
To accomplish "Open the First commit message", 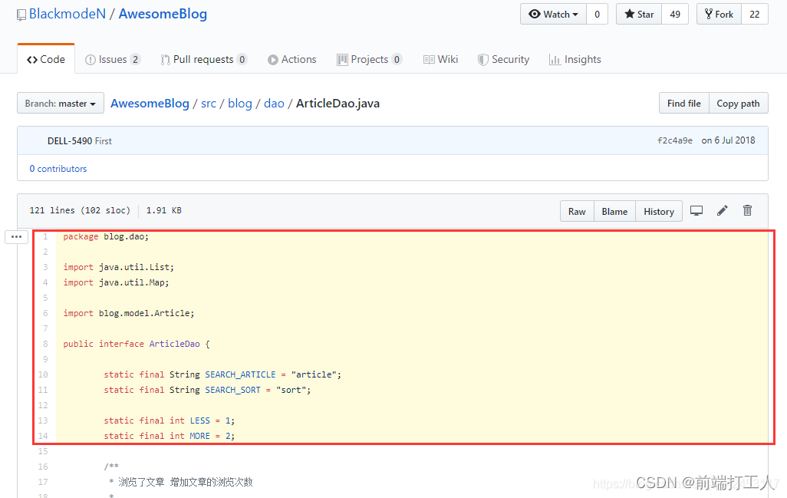I will pyautogui.click(x=104, y=141).
